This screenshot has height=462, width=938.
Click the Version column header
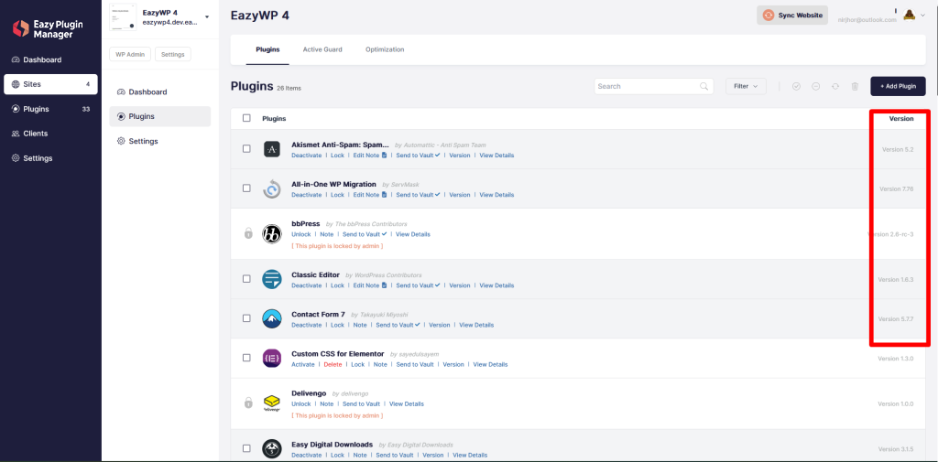click(x=901, y=118)
